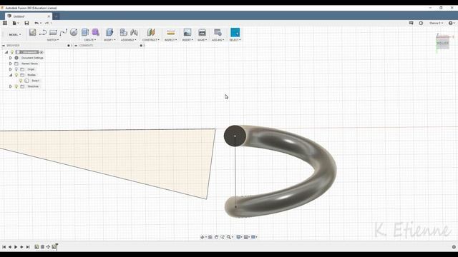Open the MAKE menu
Viewport: 458px width, 257px height.
(x=202, y=40)
